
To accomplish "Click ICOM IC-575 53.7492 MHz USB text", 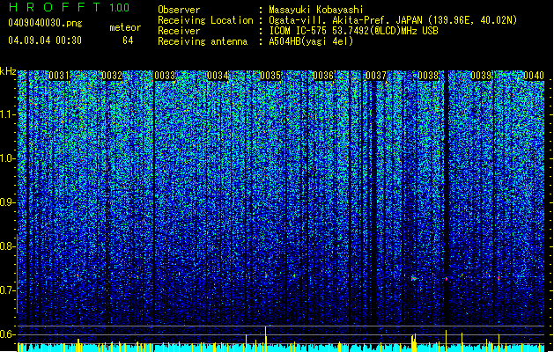I will tap(353, 31).
